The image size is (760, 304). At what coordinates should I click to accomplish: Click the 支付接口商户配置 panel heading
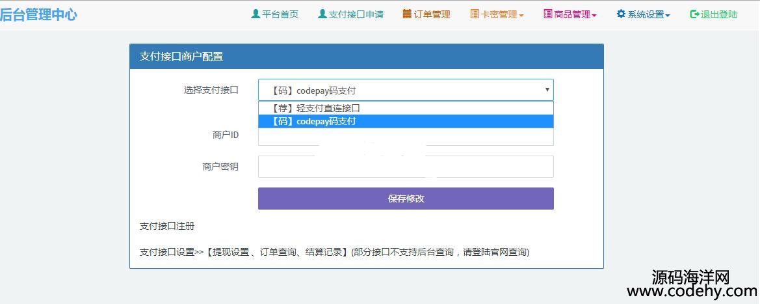pos(181,57)
